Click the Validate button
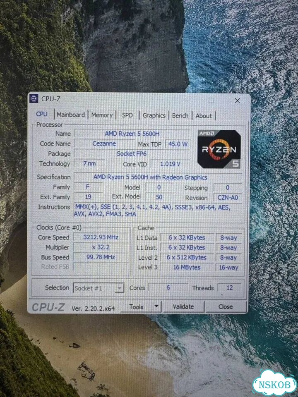The height and width of the screenshot is (397, 298). 183,306
